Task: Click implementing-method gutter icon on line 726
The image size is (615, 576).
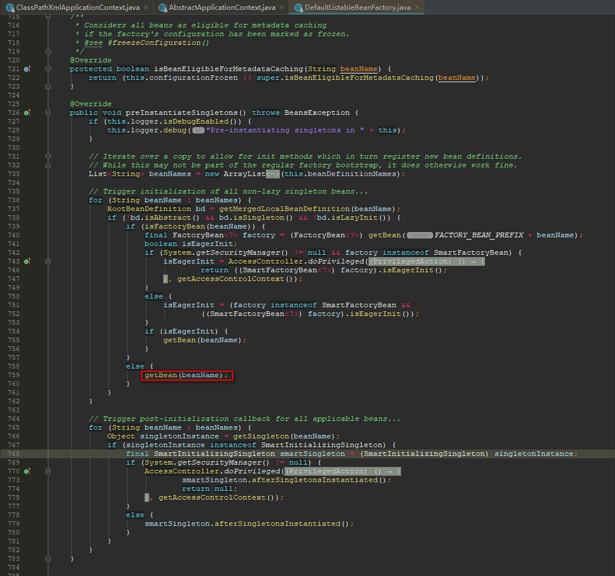Action: (x=27, y=113)
